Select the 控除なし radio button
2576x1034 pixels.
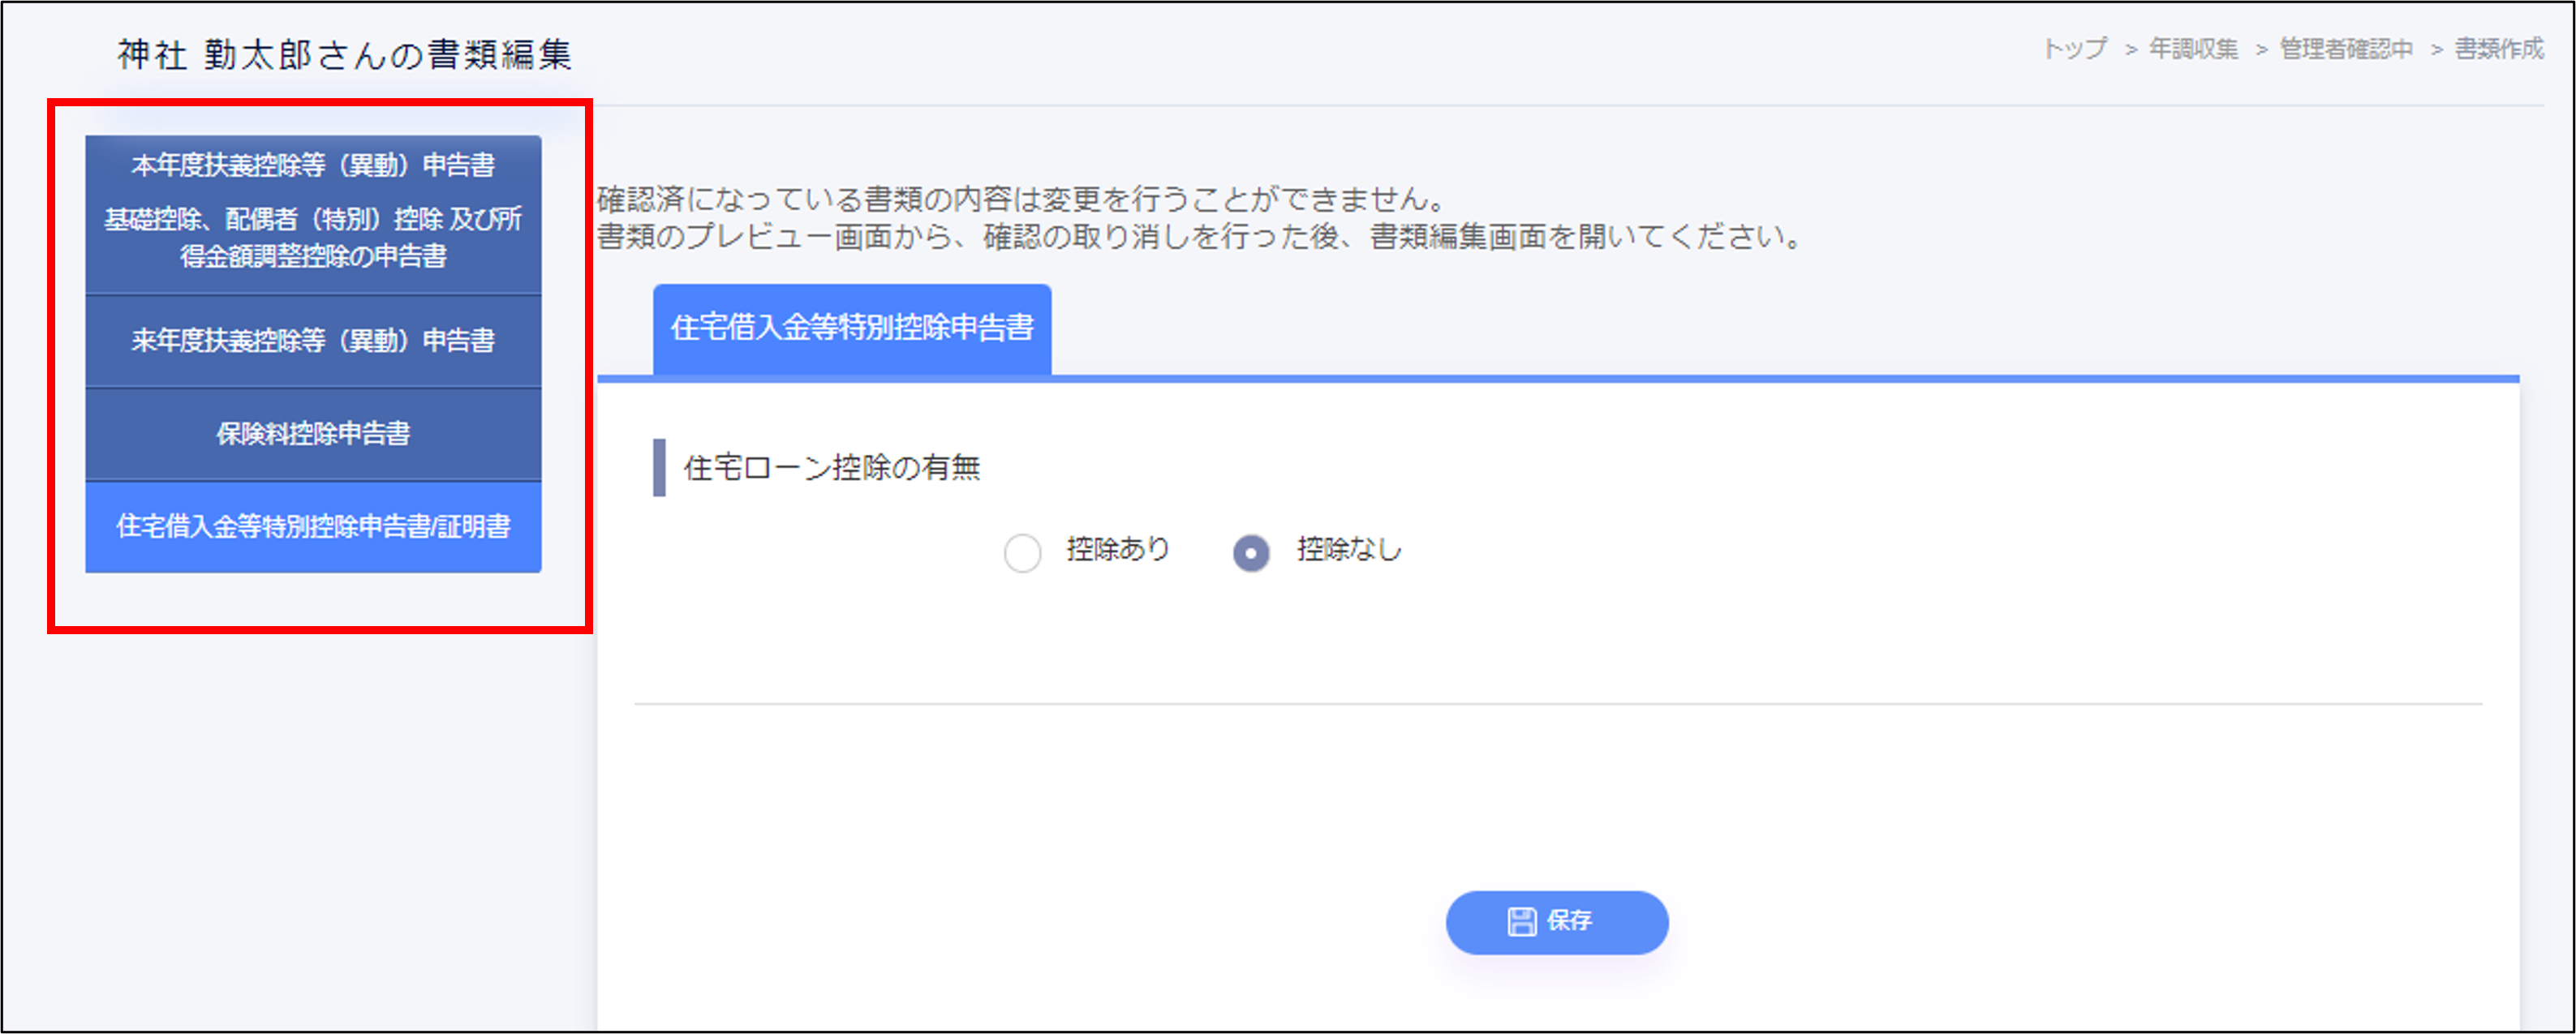click(x=1250, y=552)
